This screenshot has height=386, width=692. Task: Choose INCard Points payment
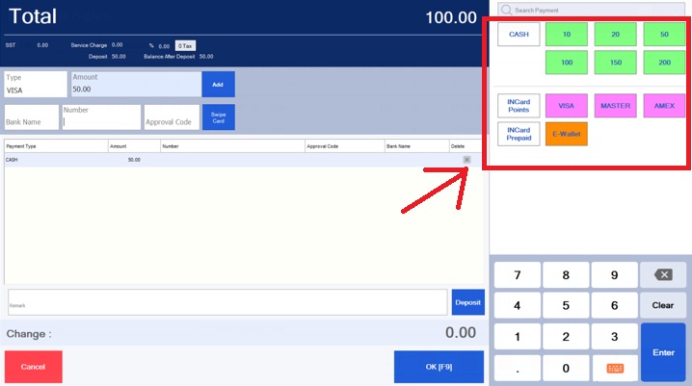click(x=518, y=105)
